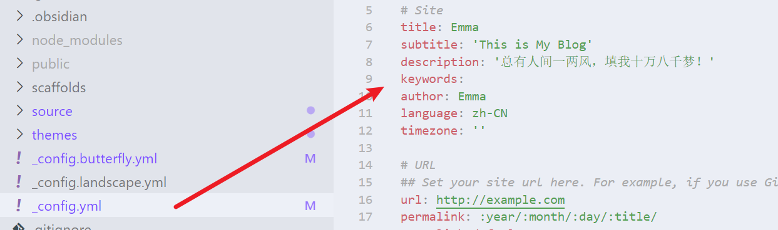Image resolution: width=778 pixels, height=230 pixels.
Task: Click the 'subtitle' key text
Action: pyautogui.click(x=429, y=45)
